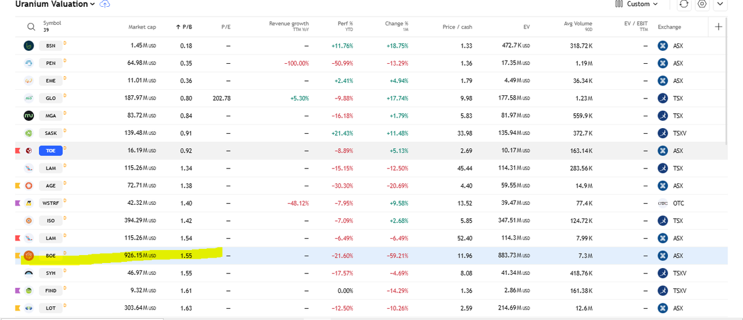Toggle the purple flag on the WSTRF row
The image size is (743, 320).
[x=18, y=203]
